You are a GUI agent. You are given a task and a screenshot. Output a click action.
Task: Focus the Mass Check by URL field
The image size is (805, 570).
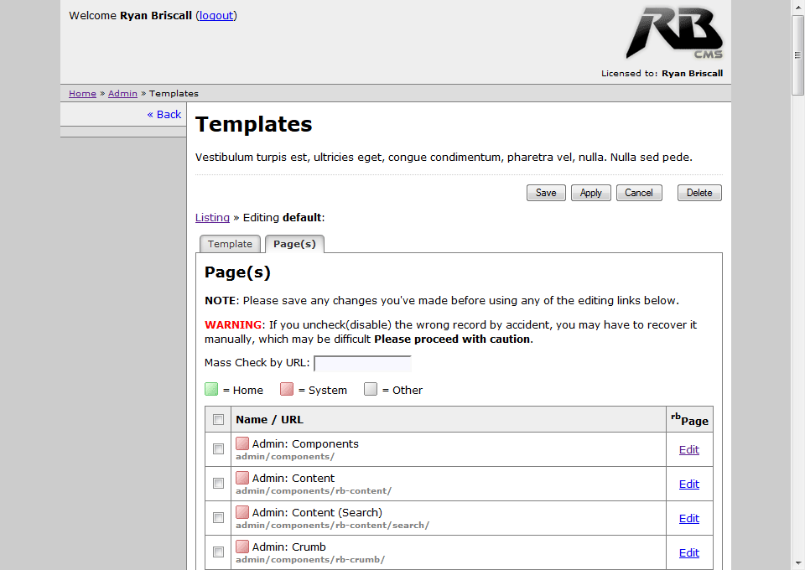coord(362,363)
